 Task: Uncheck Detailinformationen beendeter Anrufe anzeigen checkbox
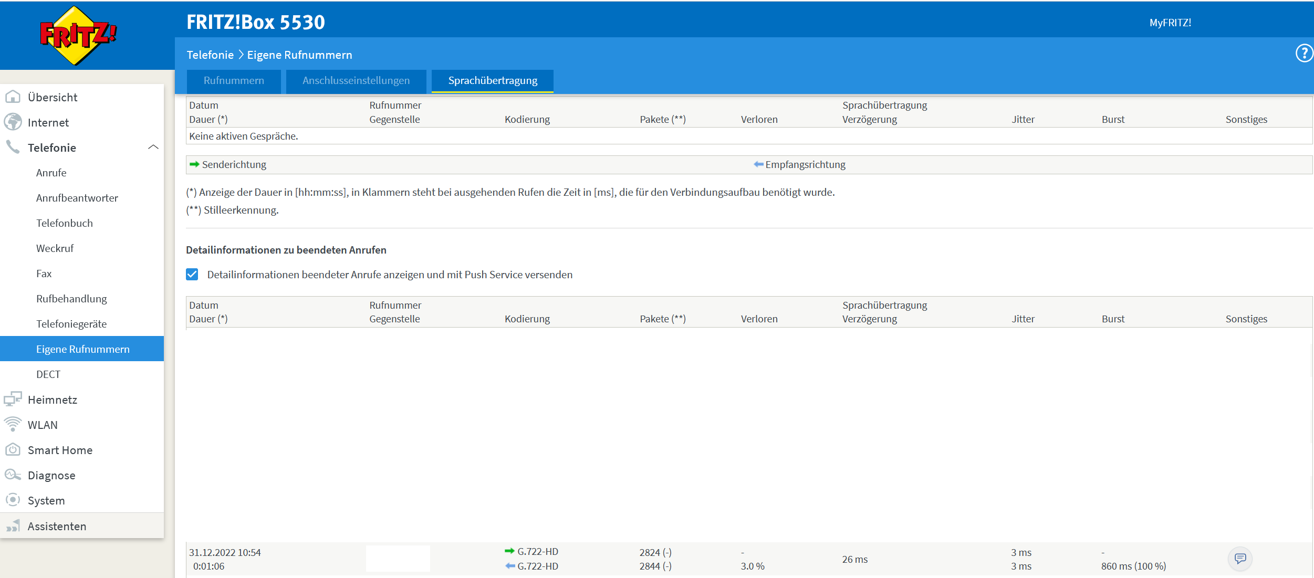192,275
